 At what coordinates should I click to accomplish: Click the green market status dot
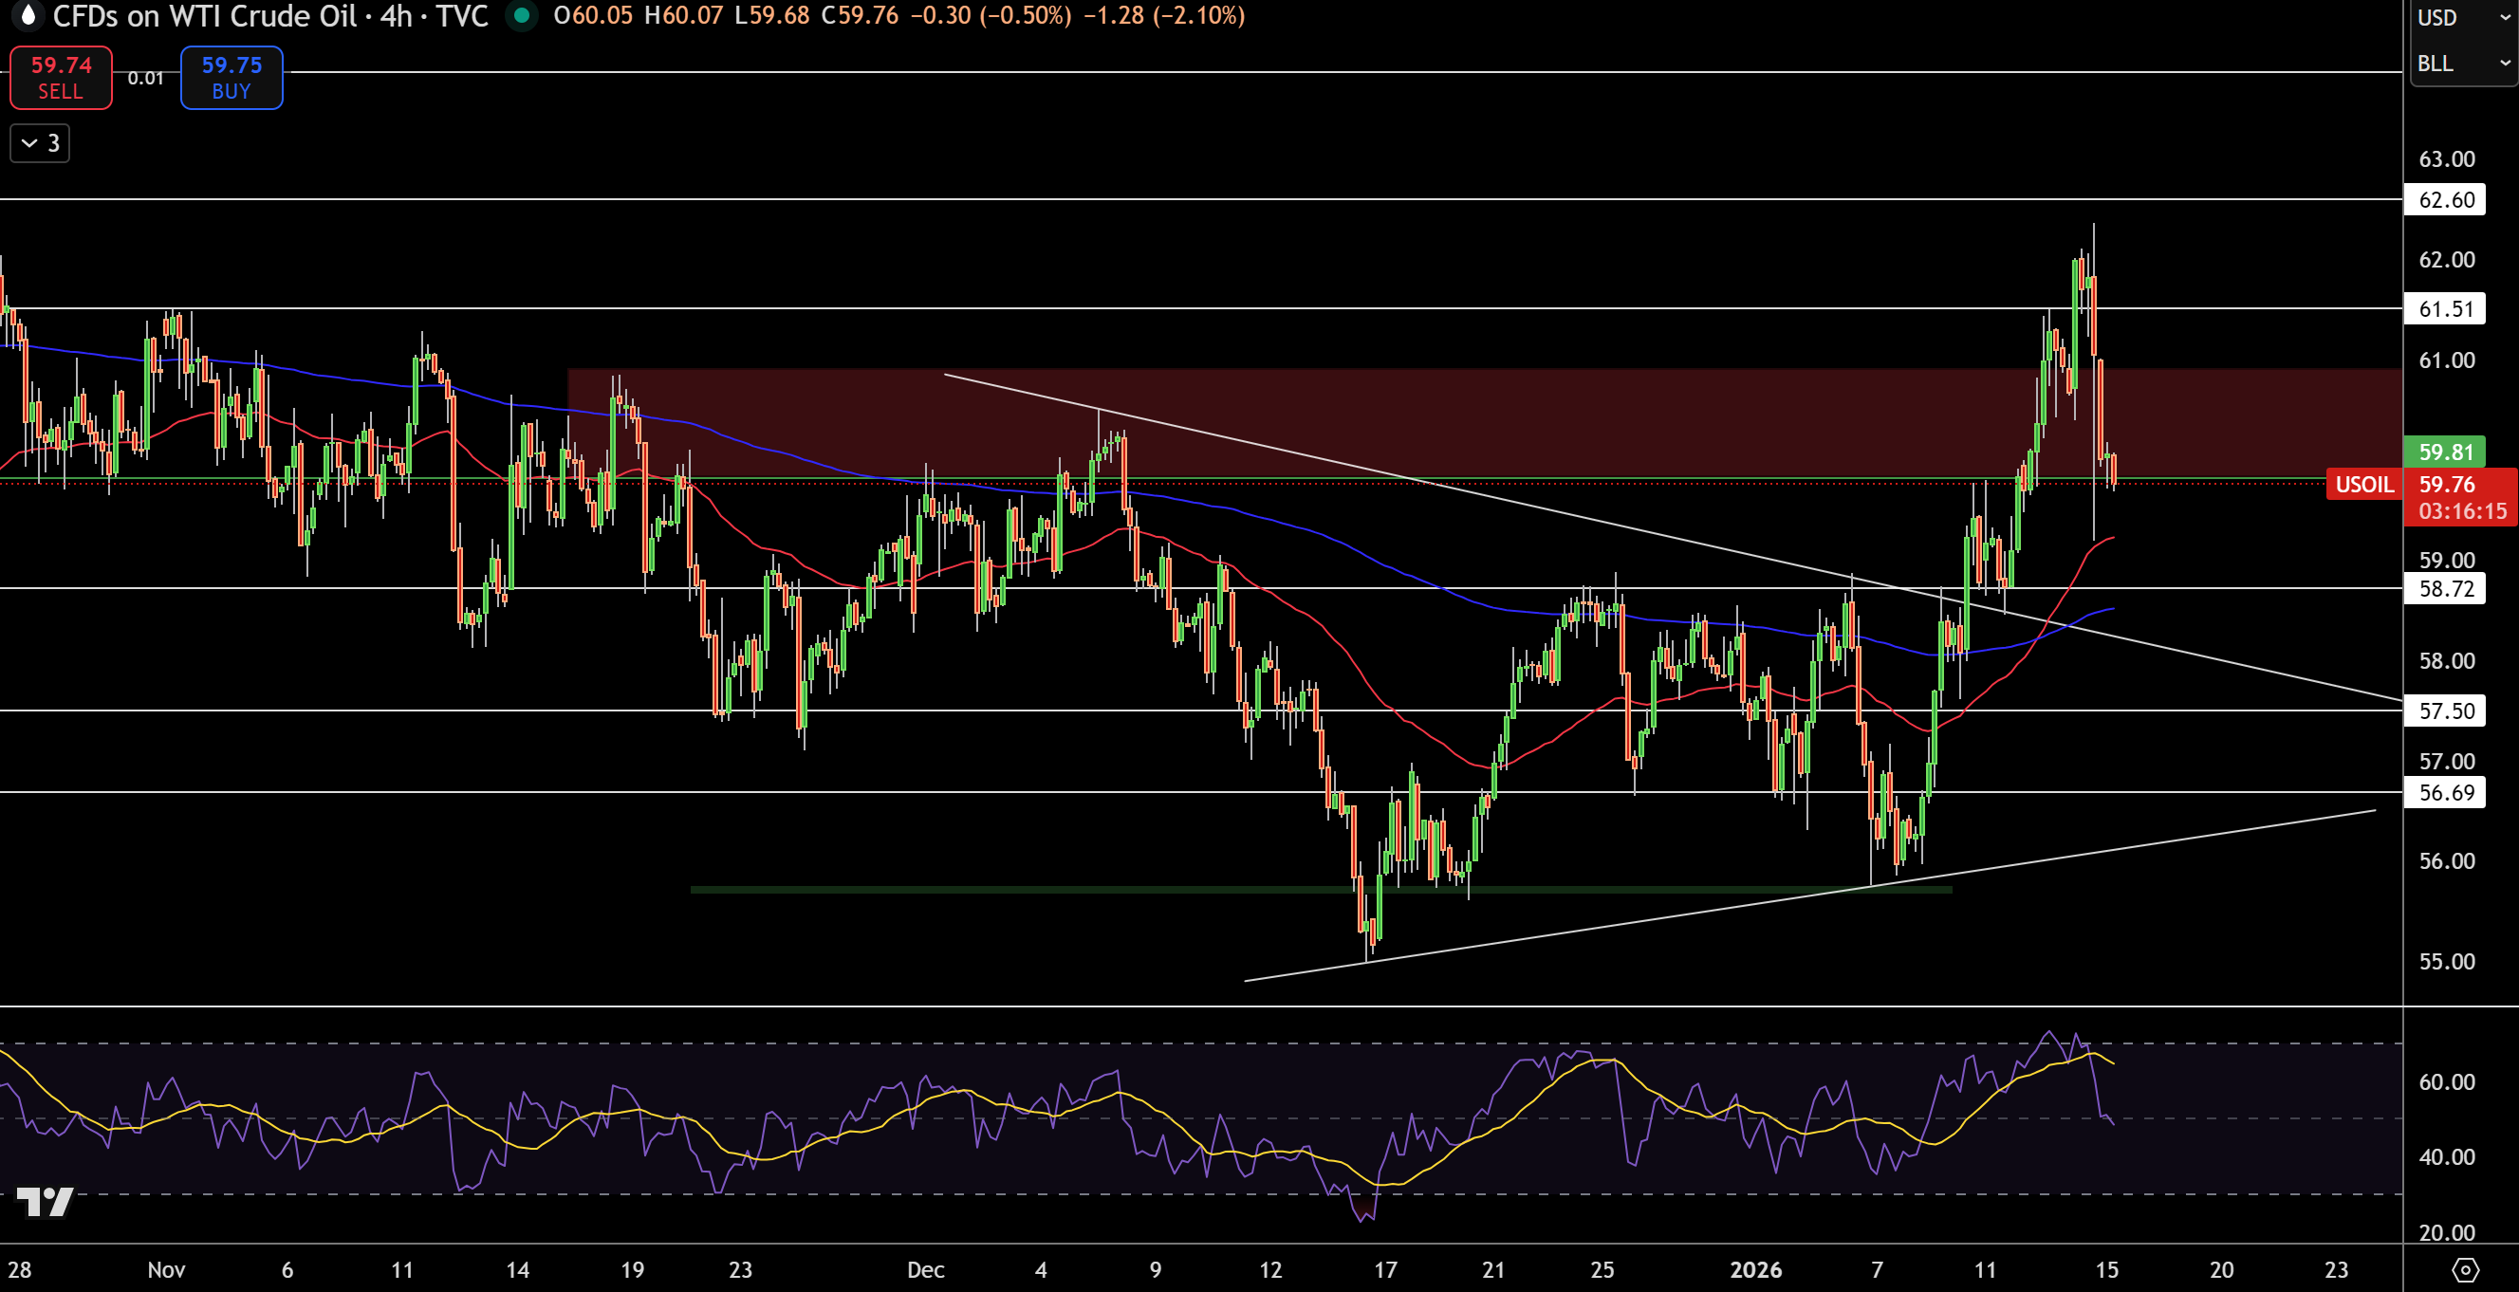522,15
